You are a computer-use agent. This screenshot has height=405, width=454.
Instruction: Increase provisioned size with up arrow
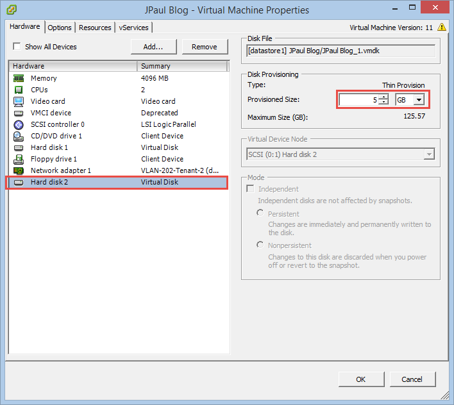tap(383, 97)
